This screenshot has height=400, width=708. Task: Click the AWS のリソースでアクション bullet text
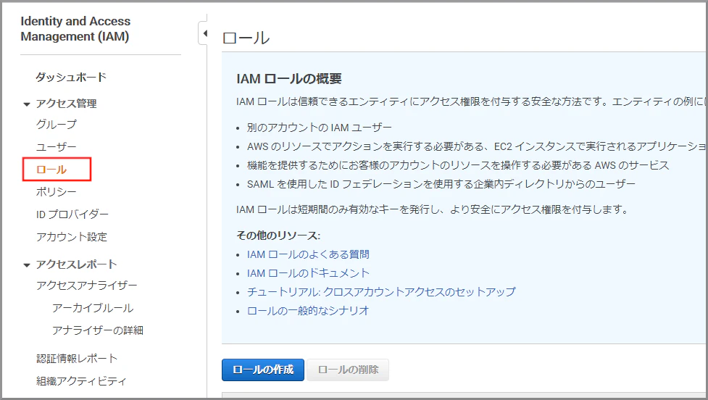476,146
